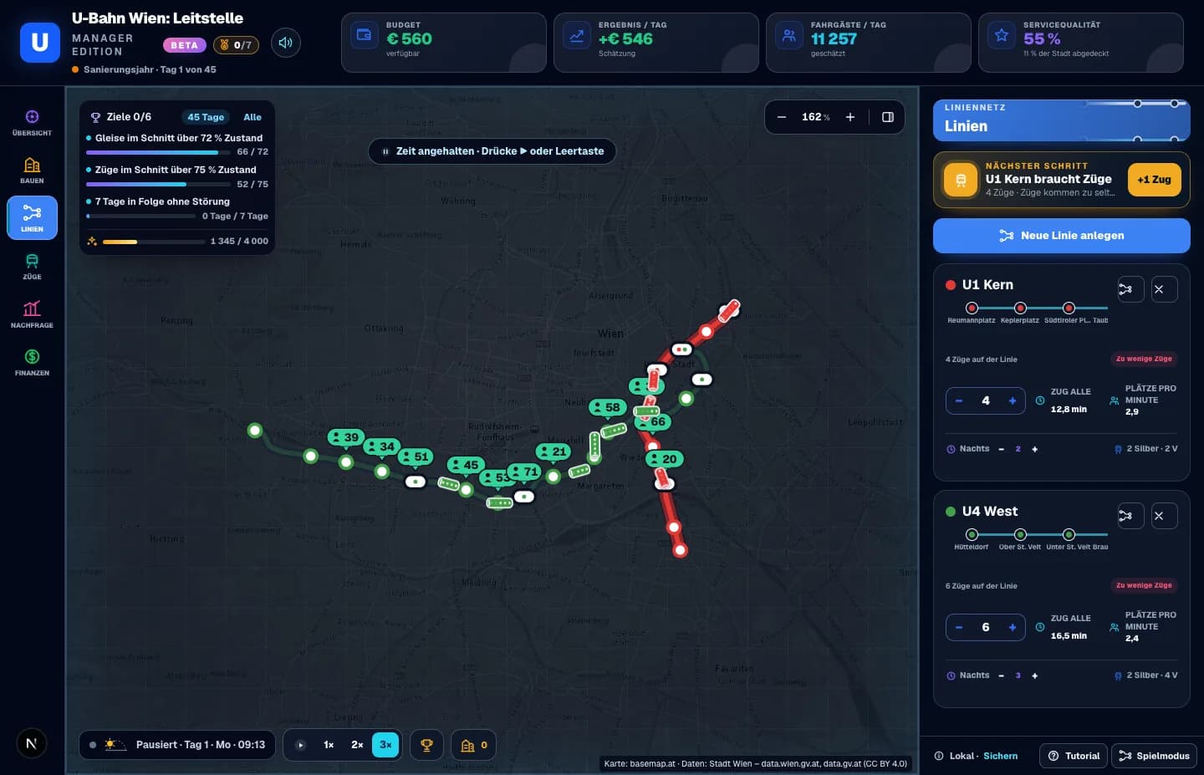Screen dimensions: 1204x775
Task: Mute sound with speaker icon
Action: click(x=285, y=43)
